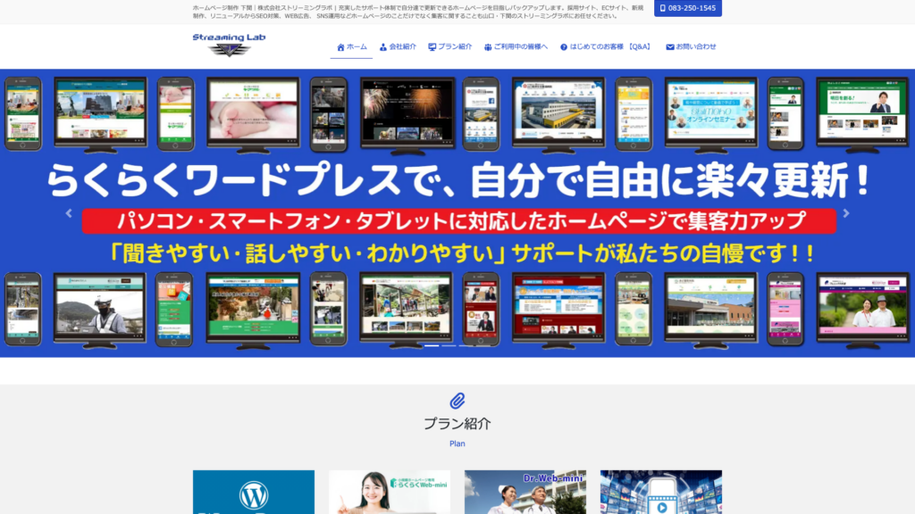The image size is (915, 514).
Task: Show the previous slide with left arrow
Action: 69,213
